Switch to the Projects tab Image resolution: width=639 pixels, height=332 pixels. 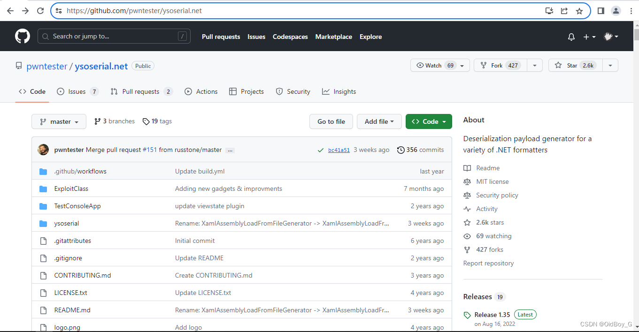click(x=246, y=91)
